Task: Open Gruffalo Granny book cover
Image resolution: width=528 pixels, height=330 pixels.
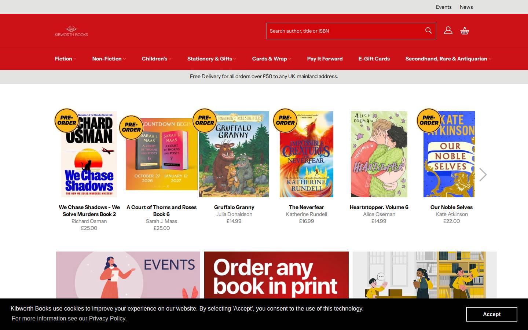Action: tap(234, 154)
